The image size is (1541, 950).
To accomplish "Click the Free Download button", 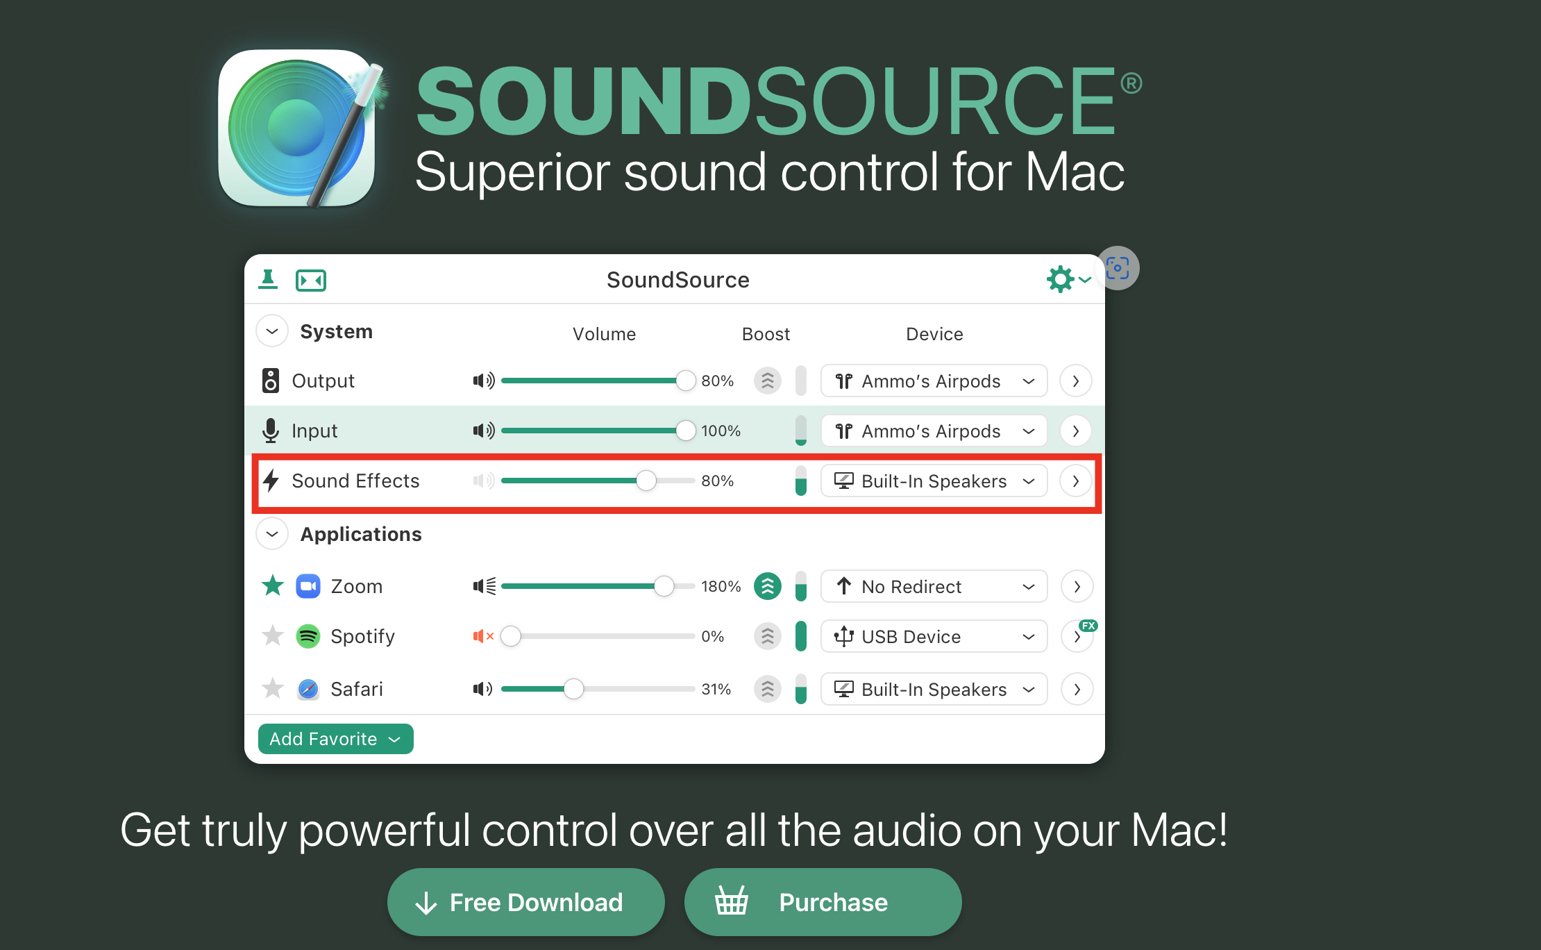I will click(x=526, y=902).
